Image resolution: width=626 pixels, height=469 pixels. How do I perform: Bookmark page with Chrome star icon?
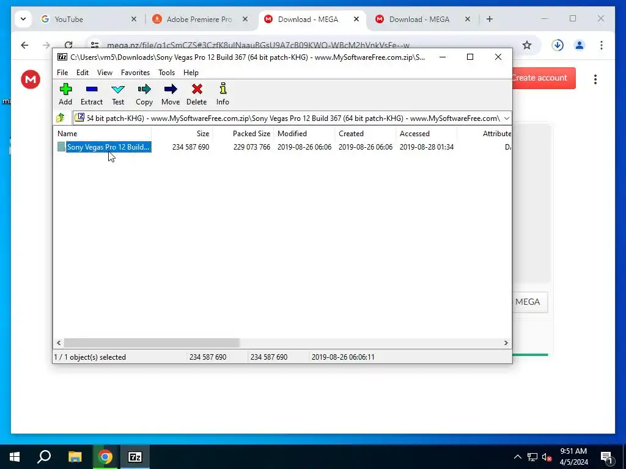(x=527, y=45)
